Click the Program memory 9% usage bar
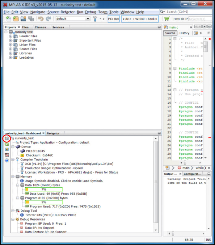Image resolution: width=215 pixels, height=245 pixels. click(44, 202)
